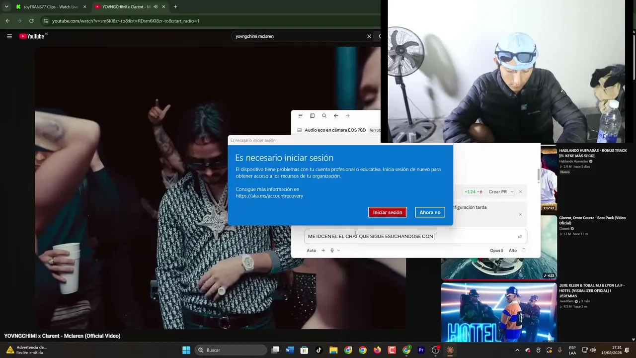Open the Chrome tab search dropdown
Screen dimensions: 636x358
coord(6,6)
